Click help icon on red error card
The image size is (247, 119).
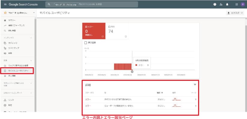point(103,37)
